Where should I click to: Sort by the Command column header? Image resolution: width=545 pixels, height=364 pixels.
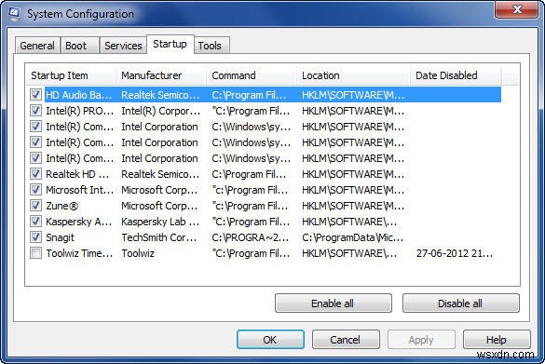[252, 75]
